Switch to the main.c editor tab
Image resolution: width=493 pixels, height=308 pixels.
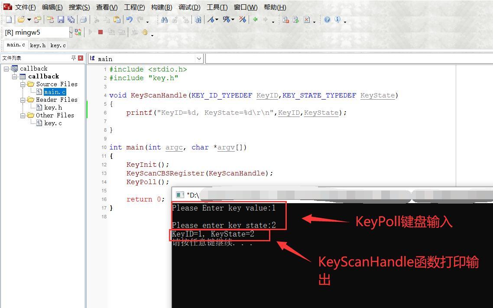coord(16,45)
